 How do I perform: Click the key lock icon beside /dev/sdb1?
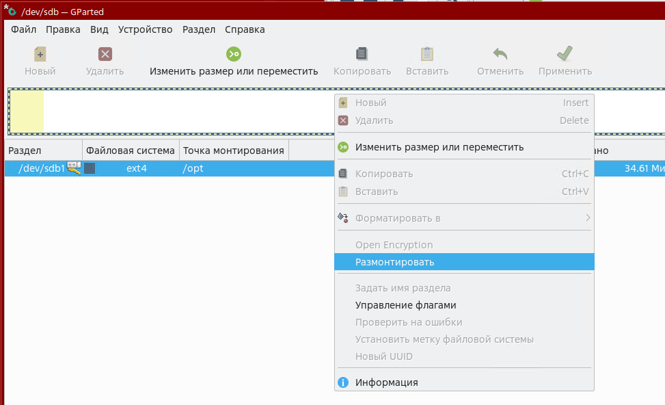[74, 168]
